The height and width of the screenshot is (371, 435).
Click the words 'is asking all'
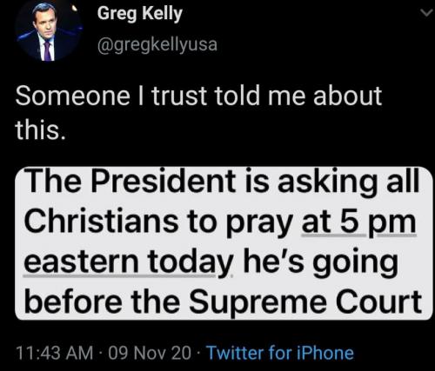[332, 182]
